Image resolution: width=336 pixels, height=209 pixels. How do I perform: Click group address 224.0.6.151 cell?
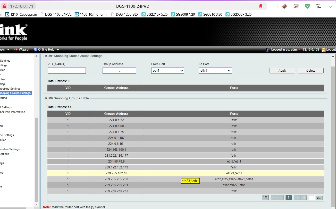pos(116,144)
